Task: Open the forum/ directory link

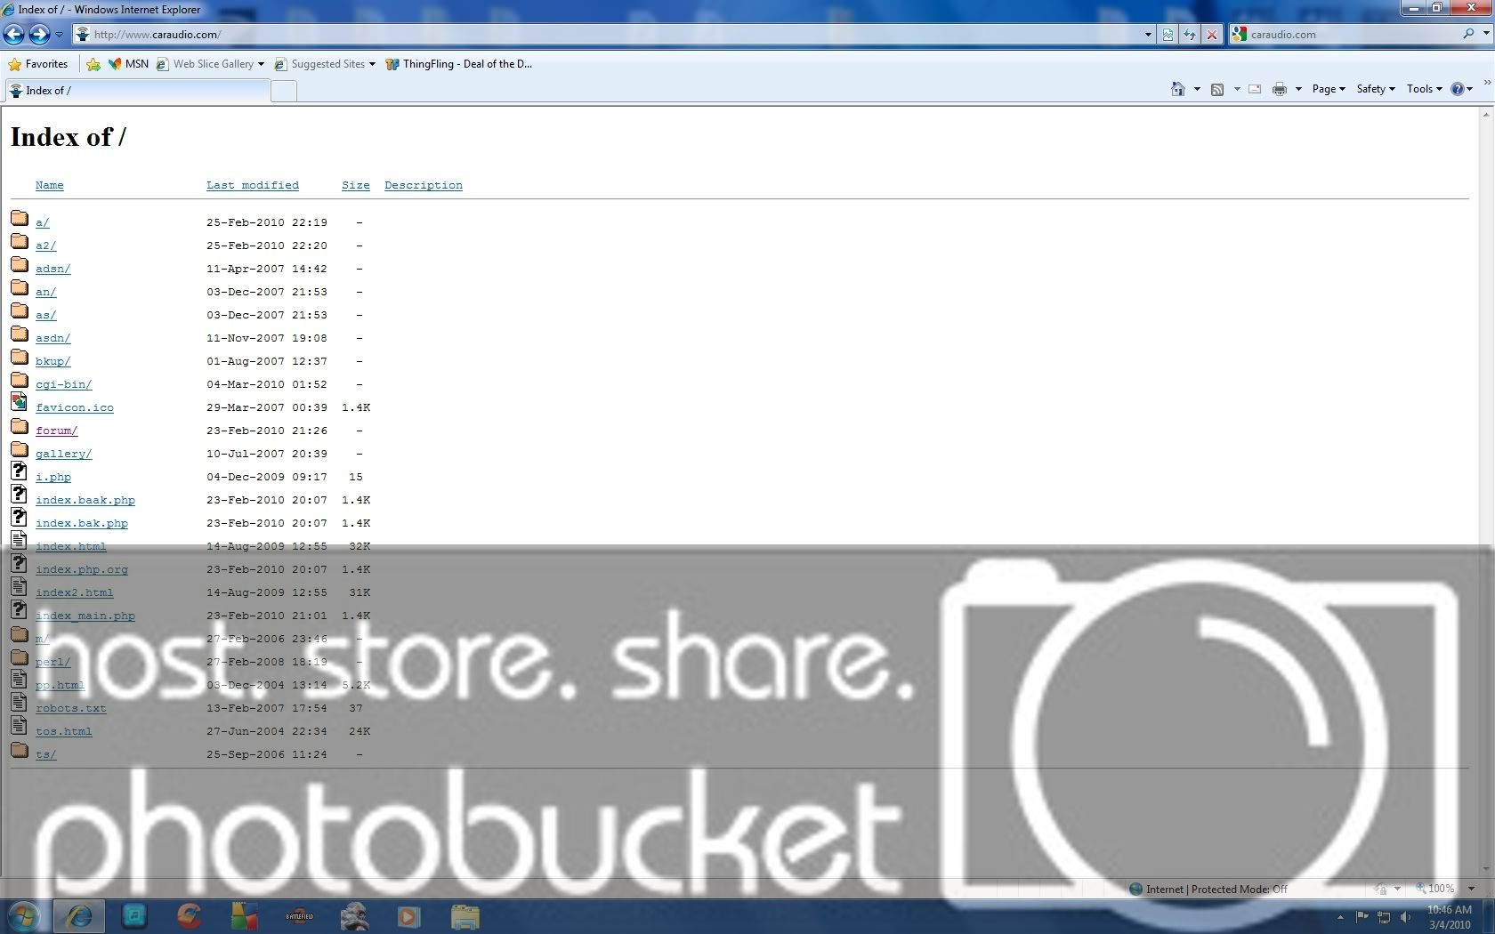Action: click(57, 431)
